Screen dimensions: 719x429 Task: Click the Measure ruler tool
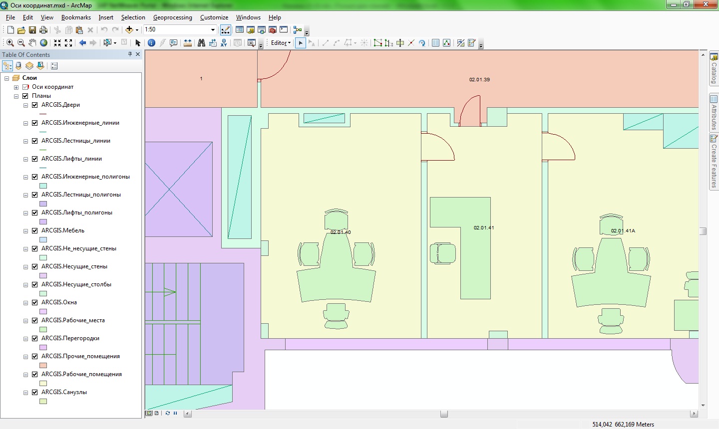pyautogui.click(x=188, y=43)
